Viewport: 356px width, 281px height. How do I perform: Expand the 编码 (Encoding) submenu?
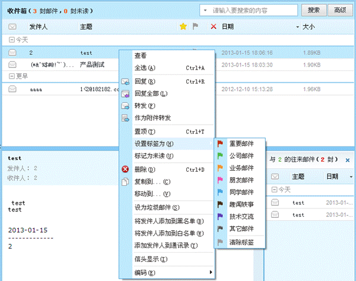[x=211, y=273]
